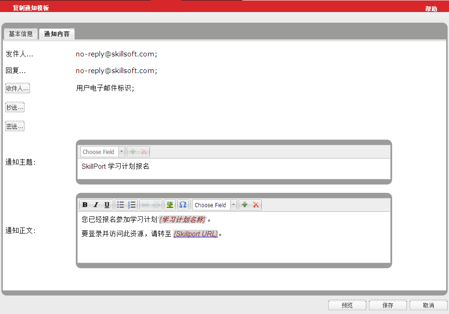Click the insert hyperlink icon
The image size is (449, 314).
tap(145, 205)
